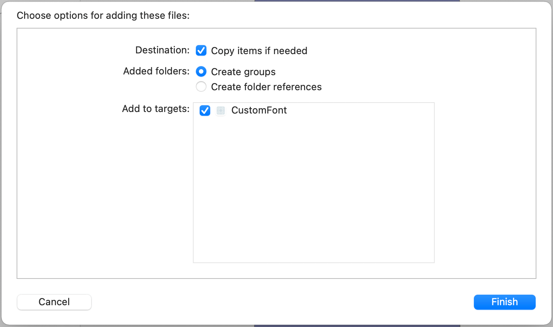Untick the CustomFont target checkbox
Viewport: 553px width, 327px height.
pyautogui.click(x=205, y=111)
